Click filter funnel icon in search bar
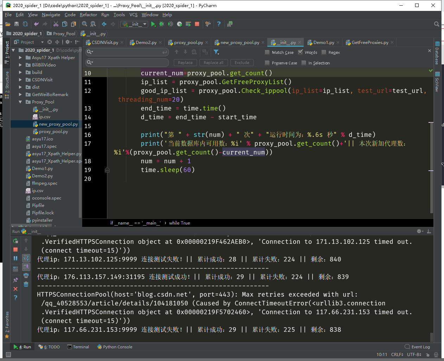The height and width of the screenshot is (361, 444). [x=216, y=52]
